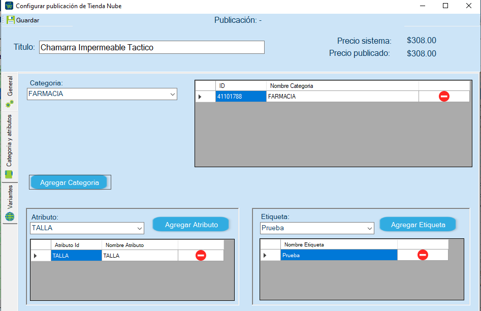Click the Guardar floppy disk icon

(x=11, y=20)
